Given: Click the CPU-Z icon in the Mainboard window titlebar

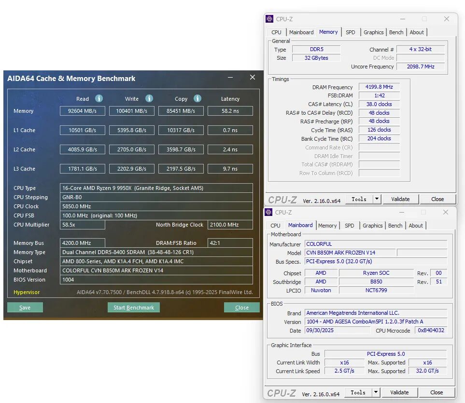Looking at the screenshot, I should pos(268,212).
